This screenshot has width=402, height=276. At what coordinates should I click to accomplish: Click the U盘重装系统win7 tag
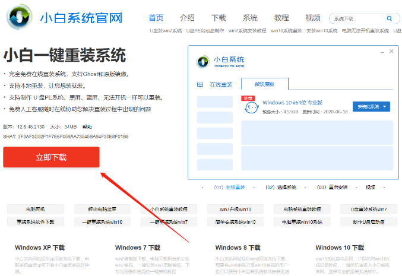coord(369,209)
